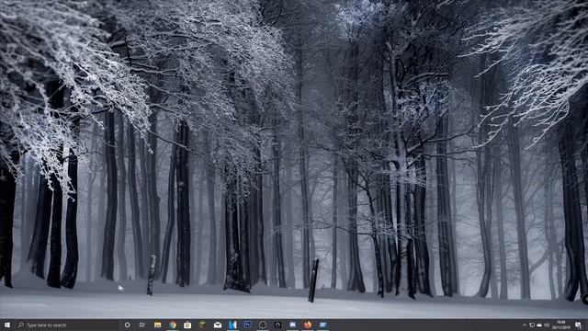
Task: Open Cortana circle icon in taskbar
Action: (x=127, y=325)
